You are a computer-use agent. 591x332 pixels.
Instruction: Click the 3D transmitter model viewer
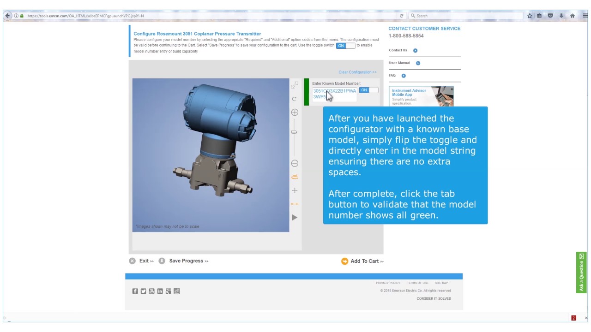coord(211,155)
